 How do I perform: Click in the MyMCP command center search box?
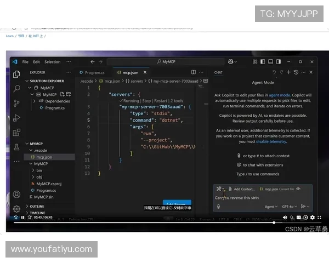tap(166, 62)
